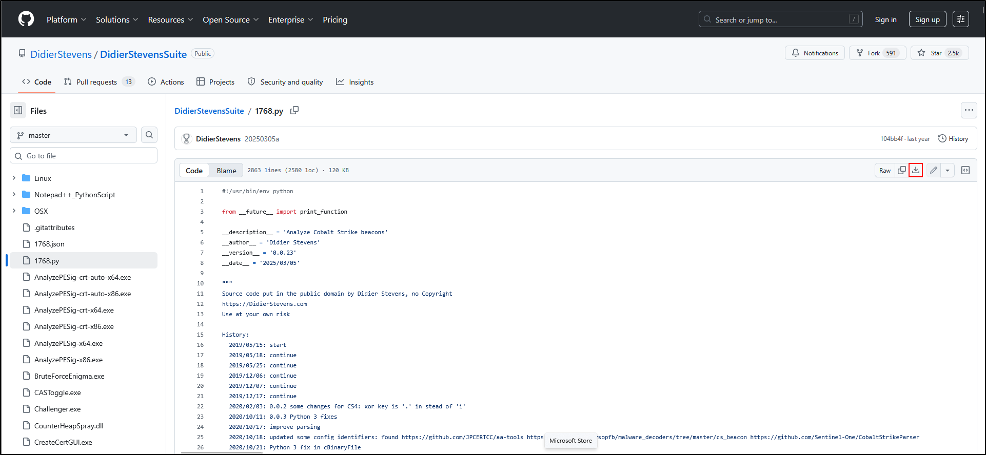This screenshot has height=455, width=986.
Task: Open DidierStevensSuite repository title link
Action: pos(143,54)
